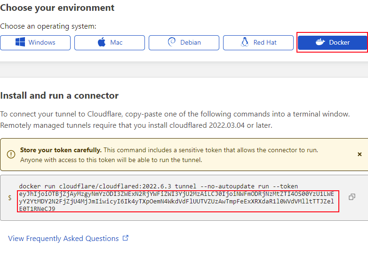
Task: Choose the Mac environment option
Action: point(110,42)
